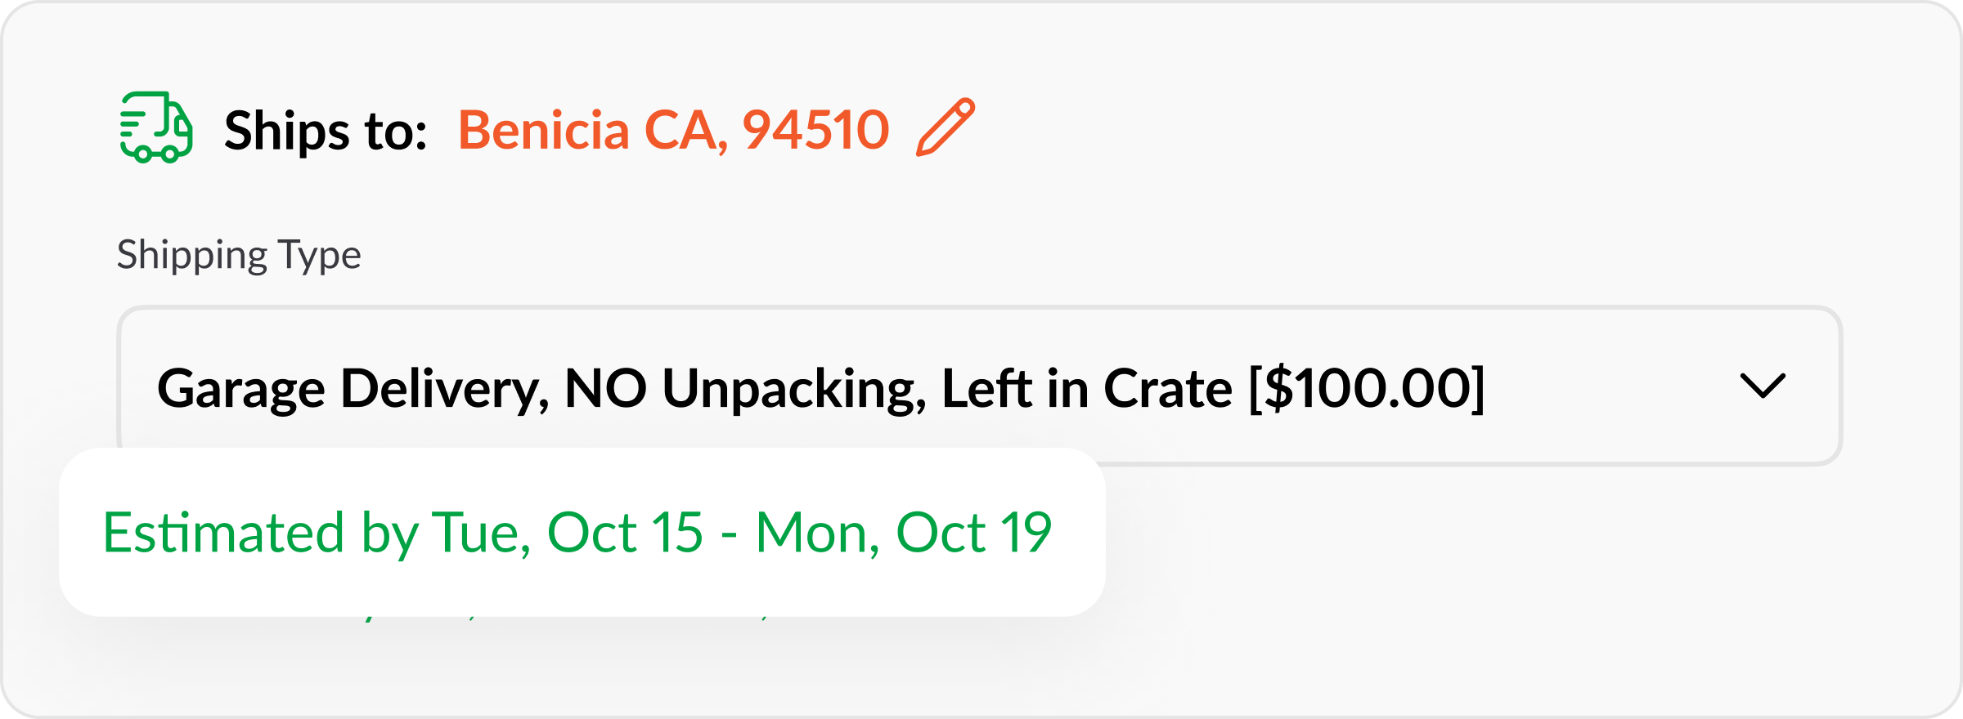Click the word 'Benicia' in address
The image size is (1963, 719).
(x=543, y=130)
